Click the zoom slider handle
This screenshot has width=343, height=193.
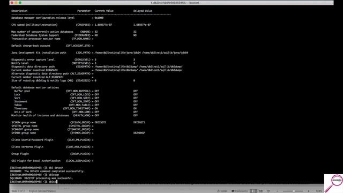pos(293,191)
